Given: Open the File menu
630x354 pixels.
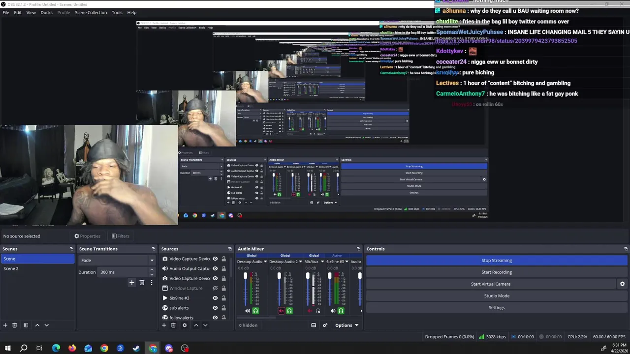Looking at the screenshot, I should coord(6,12).
